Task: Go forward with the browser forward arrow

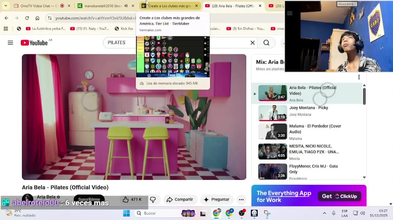Action: 17,18
